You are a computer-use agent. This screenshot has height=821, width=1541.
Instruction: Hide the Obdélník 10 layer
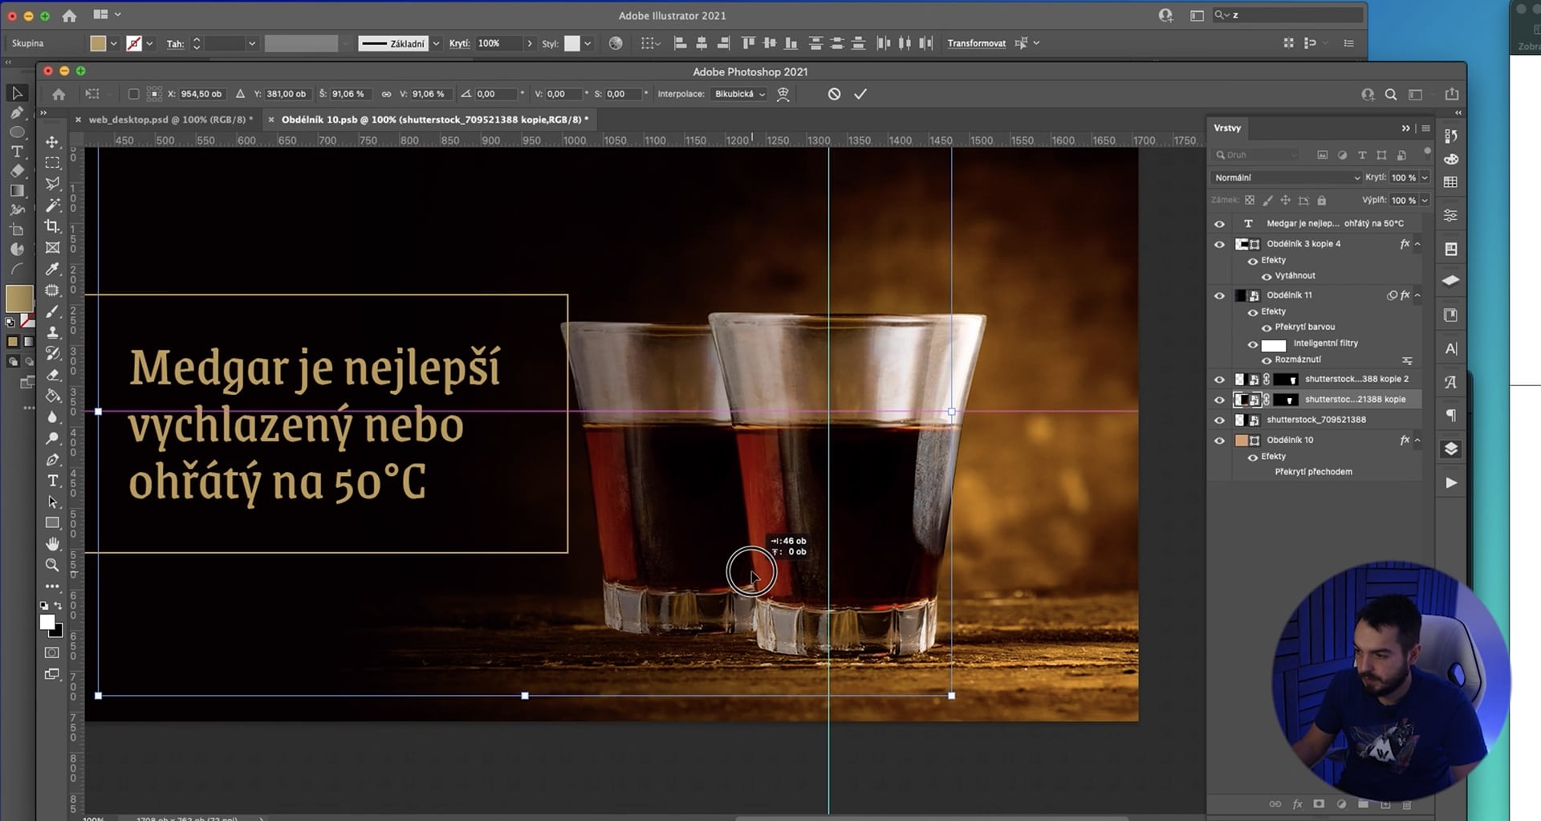coord(1219,441)
